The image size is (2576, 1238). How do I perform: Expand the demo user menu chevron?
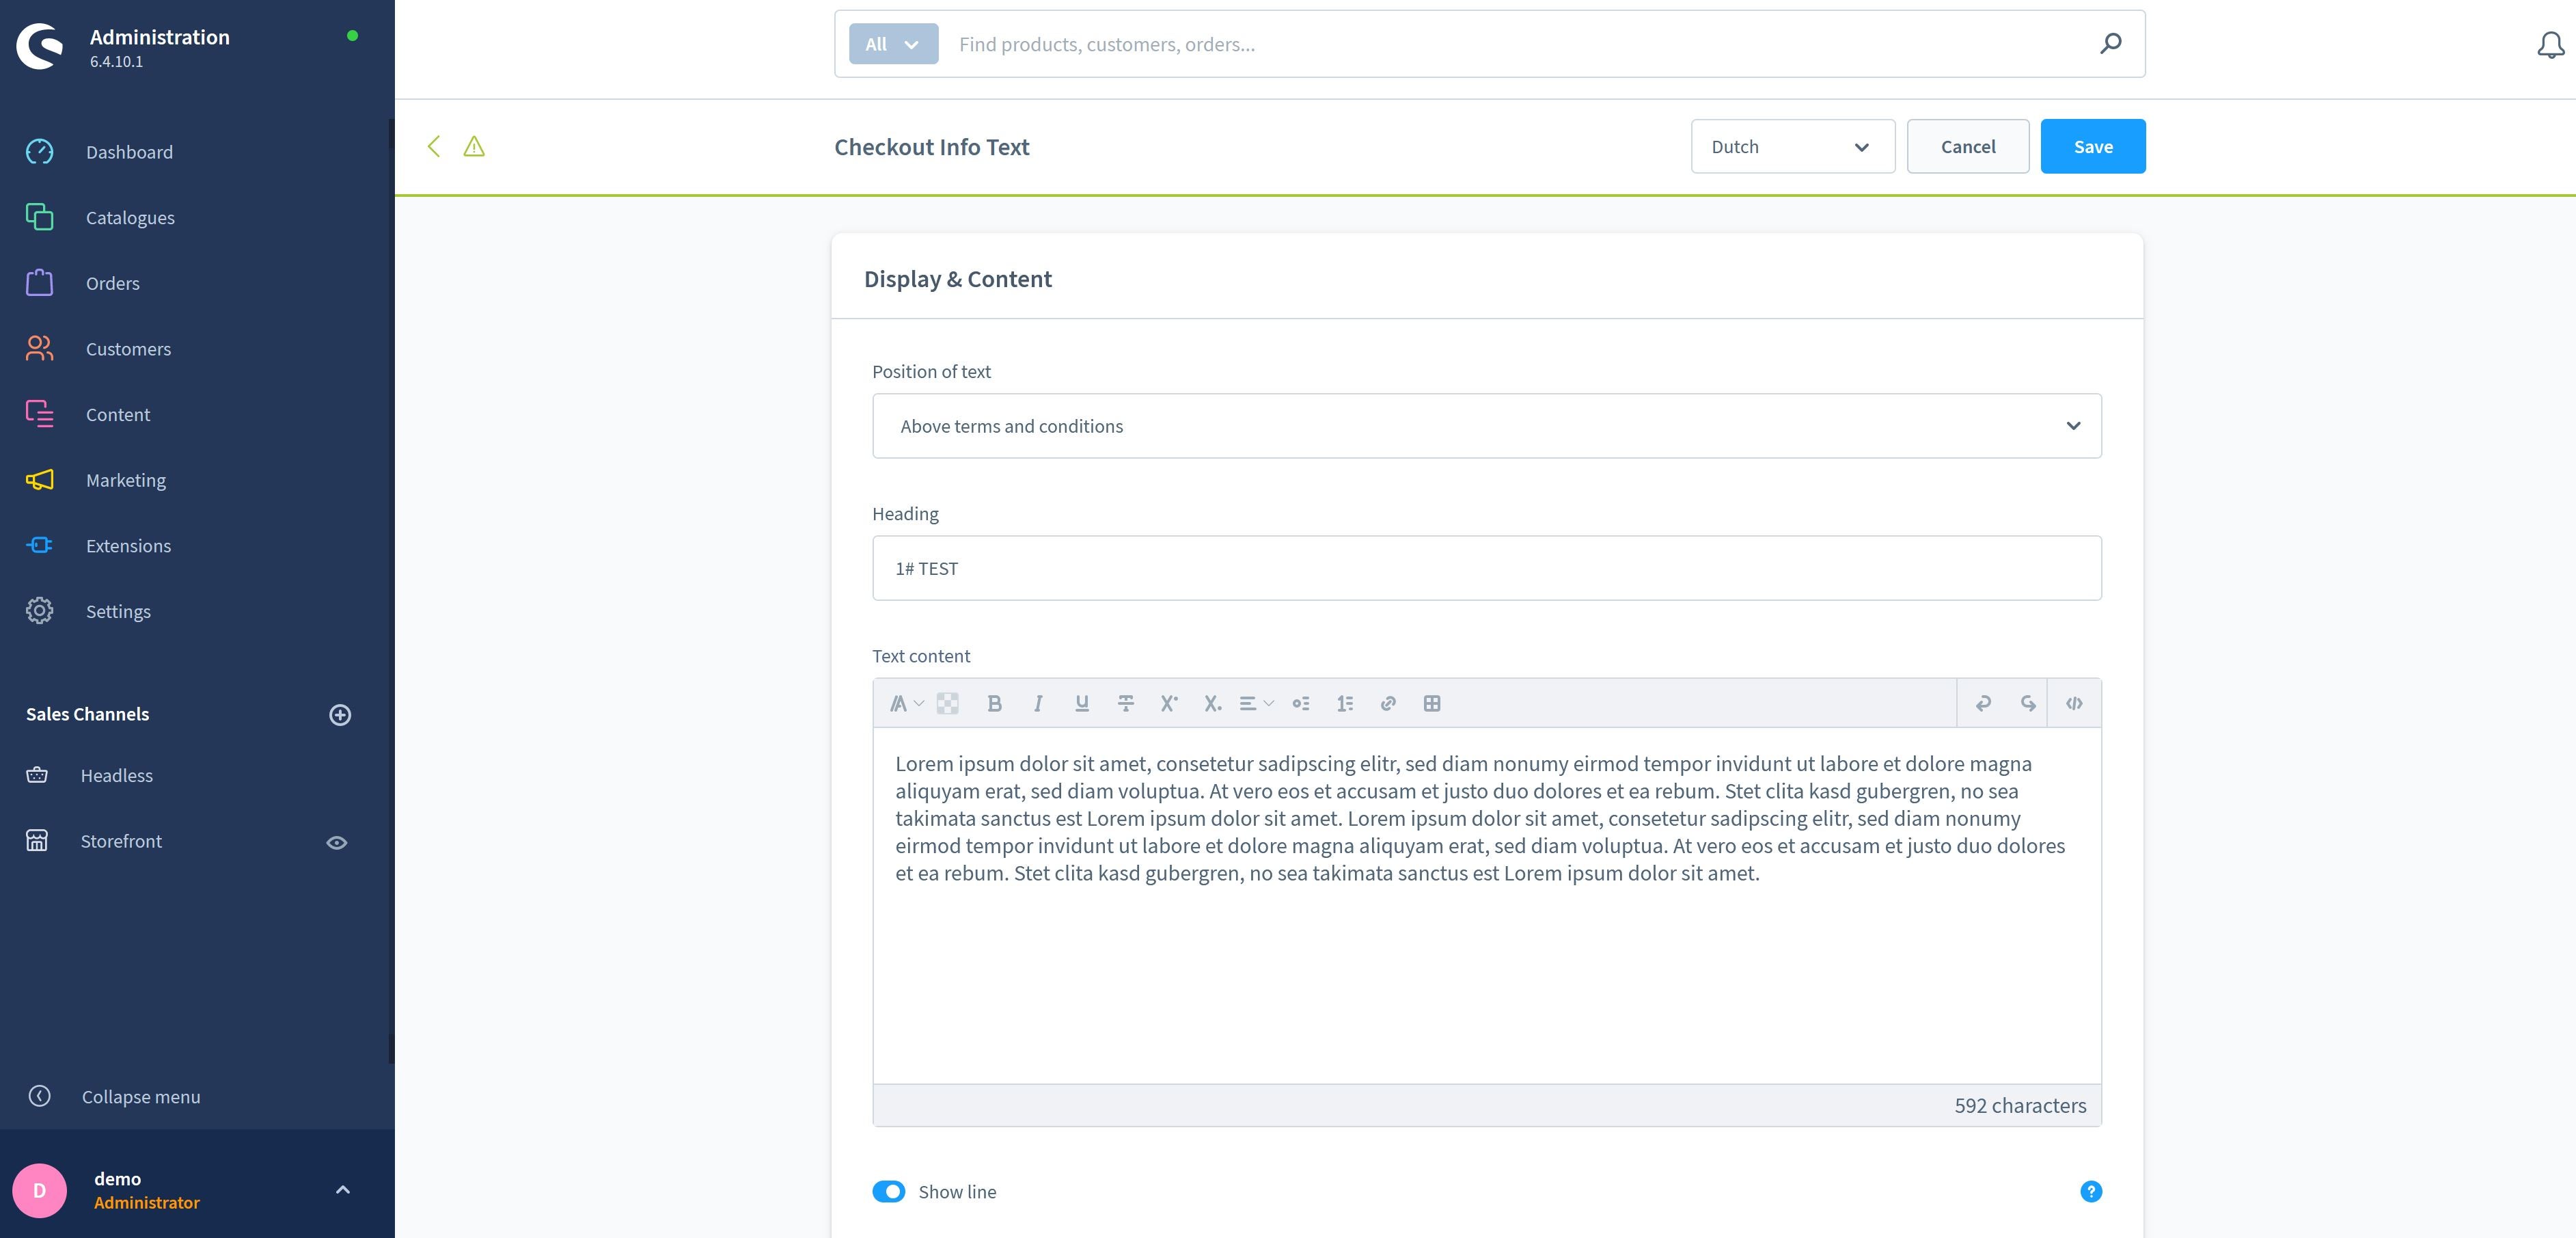click(x=343, y=1190)
